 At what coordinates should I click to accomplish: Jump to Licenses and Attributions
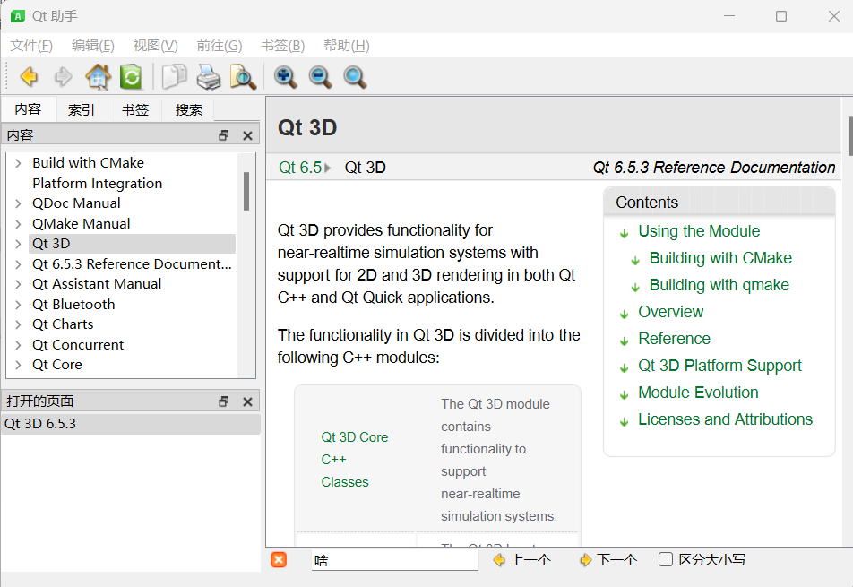click(x=725, y=419)
